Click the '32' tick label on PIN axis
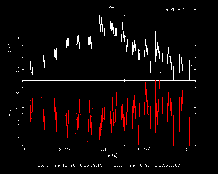Screen dimensions: 218x174 click(17, 137)
